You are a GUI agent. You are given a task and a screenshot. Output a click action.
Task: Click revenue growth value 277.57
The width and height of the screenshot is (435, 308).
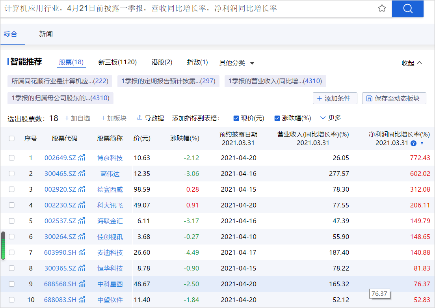tap(339, 174)
